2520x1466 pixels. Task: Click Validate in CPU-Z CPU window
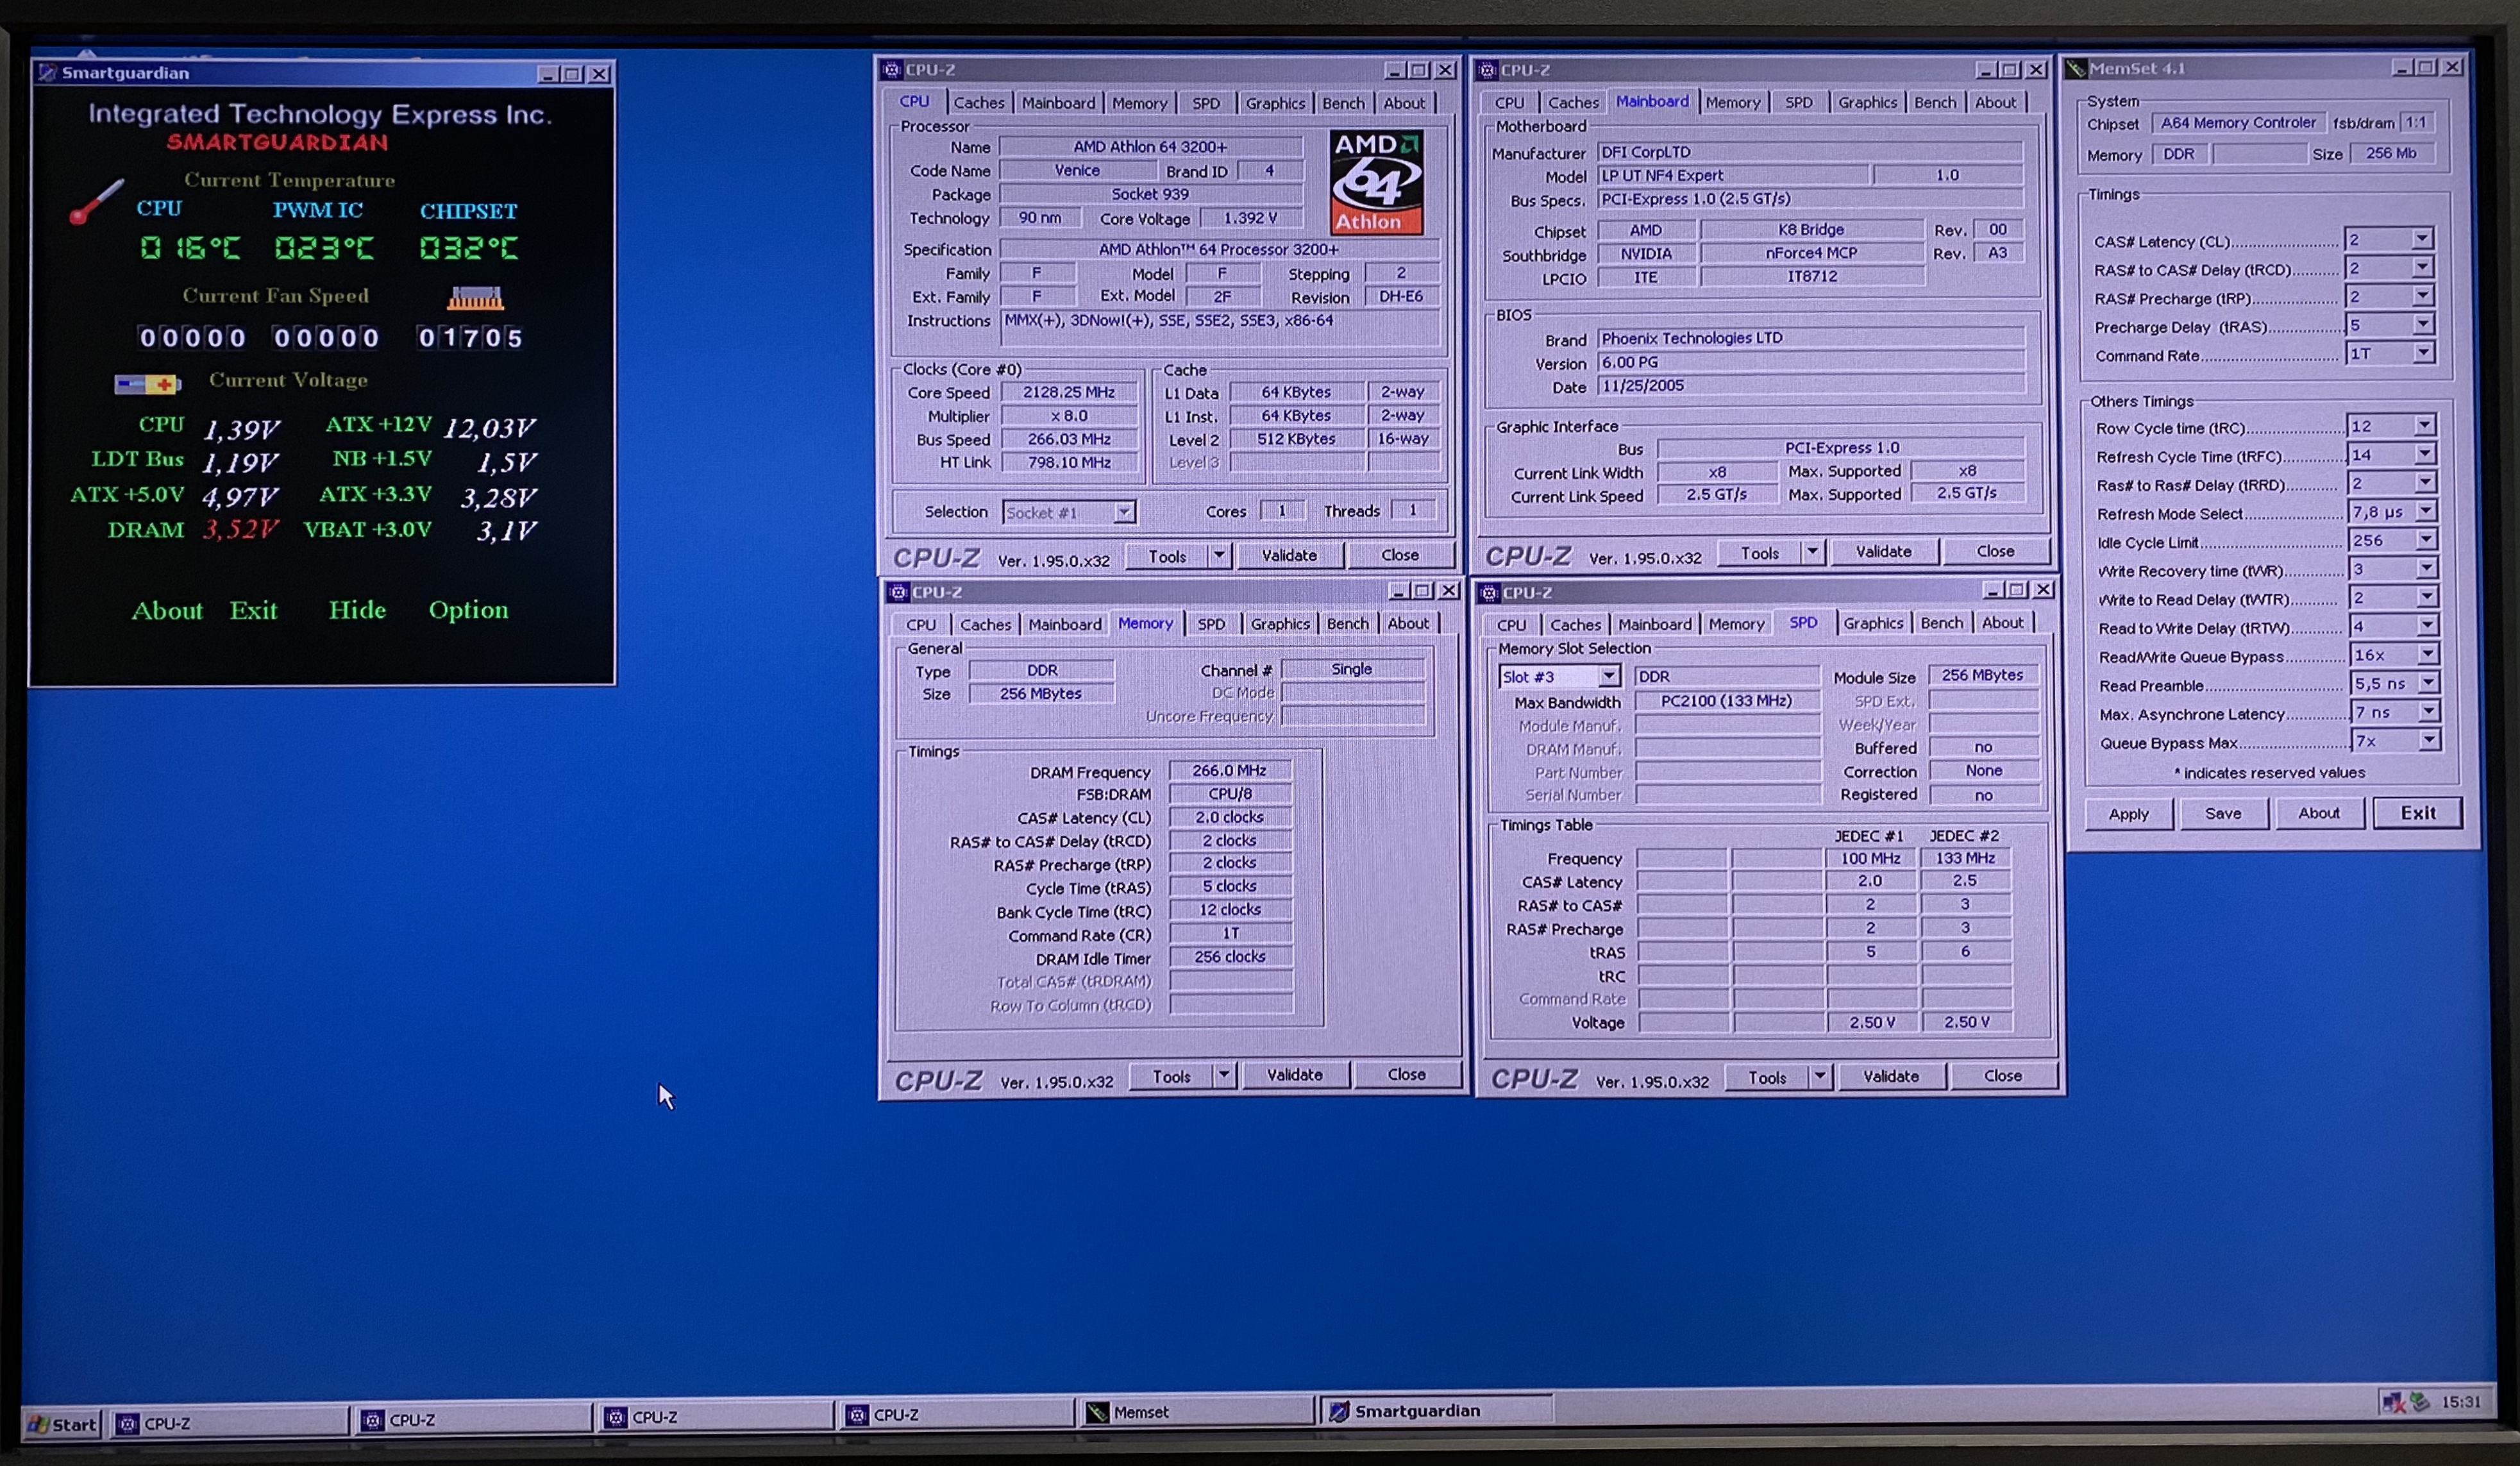click(1289, 555)
